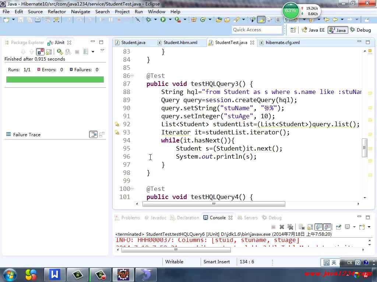Switch to Student.hbm.xml editor tab

[x=178, y=43]
